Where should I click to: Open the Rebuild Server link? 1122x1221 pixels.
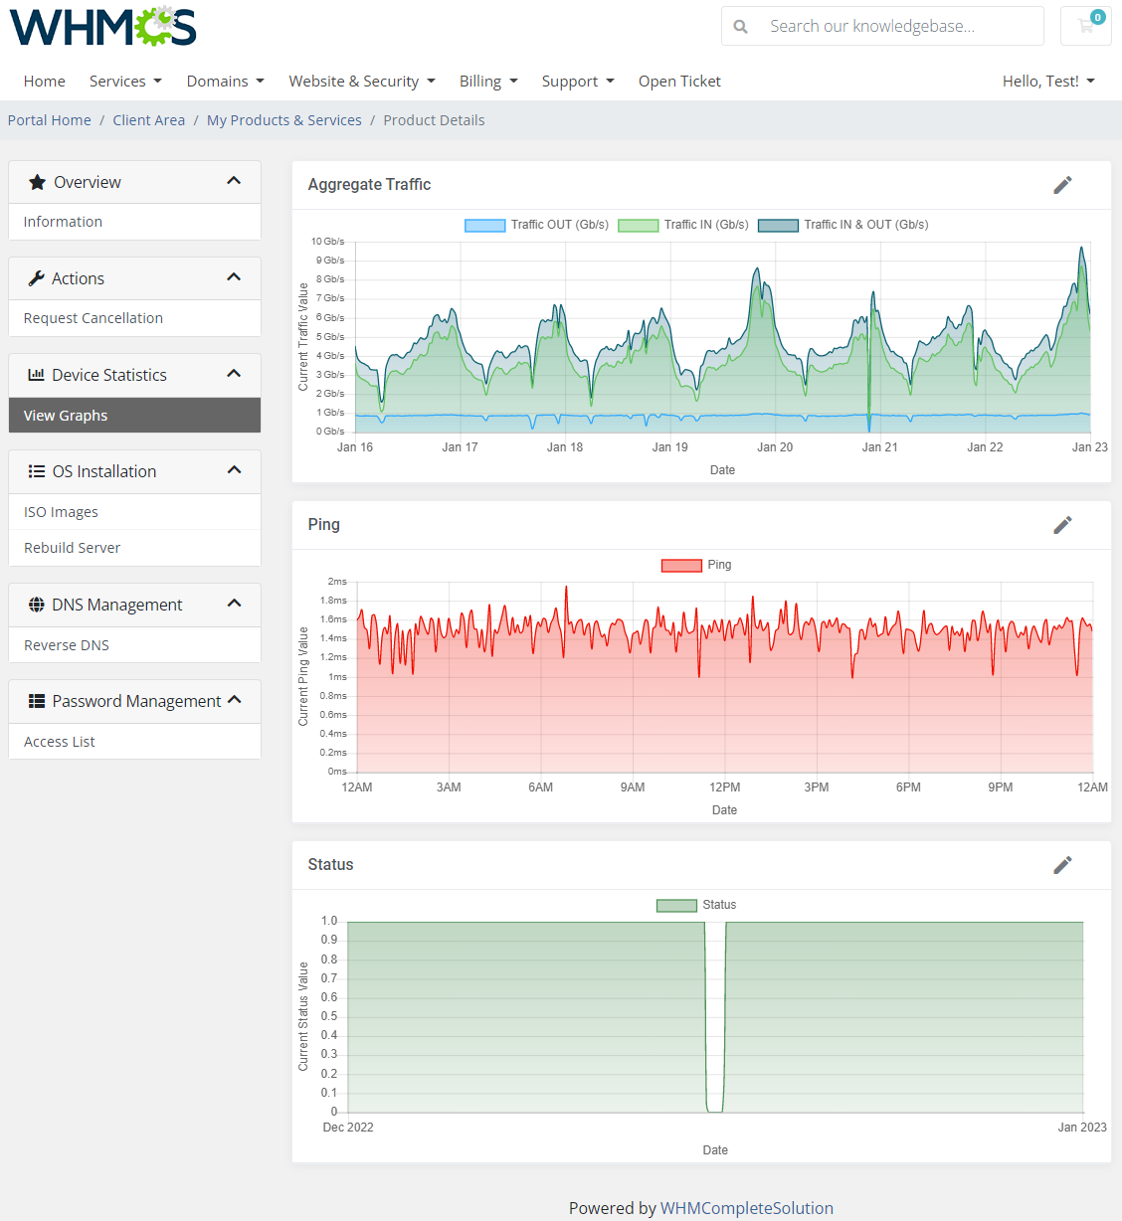(72, 547)
